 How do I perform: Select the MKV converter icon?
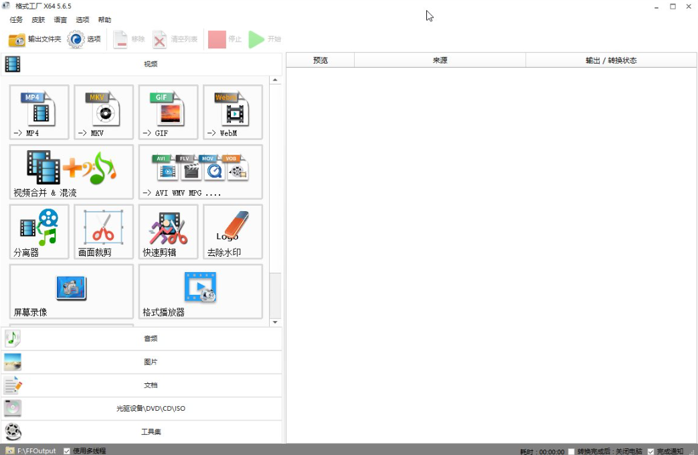(104, 112)
